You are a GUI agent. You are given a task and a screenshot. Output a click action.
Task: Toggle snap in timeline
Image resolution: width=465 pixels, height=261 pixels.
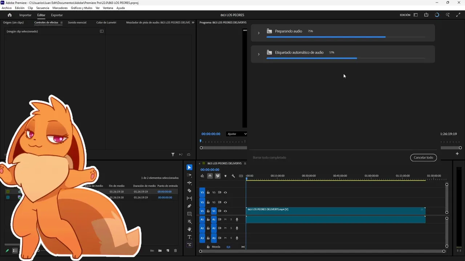[210, 176]
